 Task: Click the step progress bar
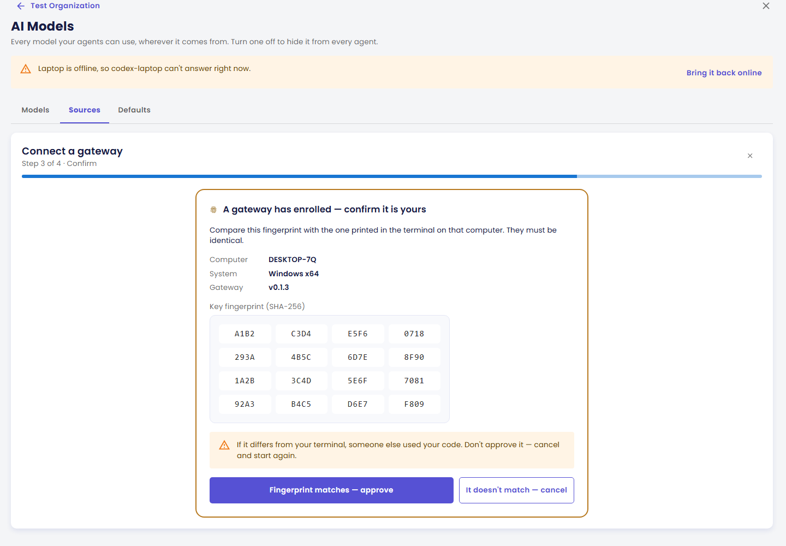pos(392,176)
